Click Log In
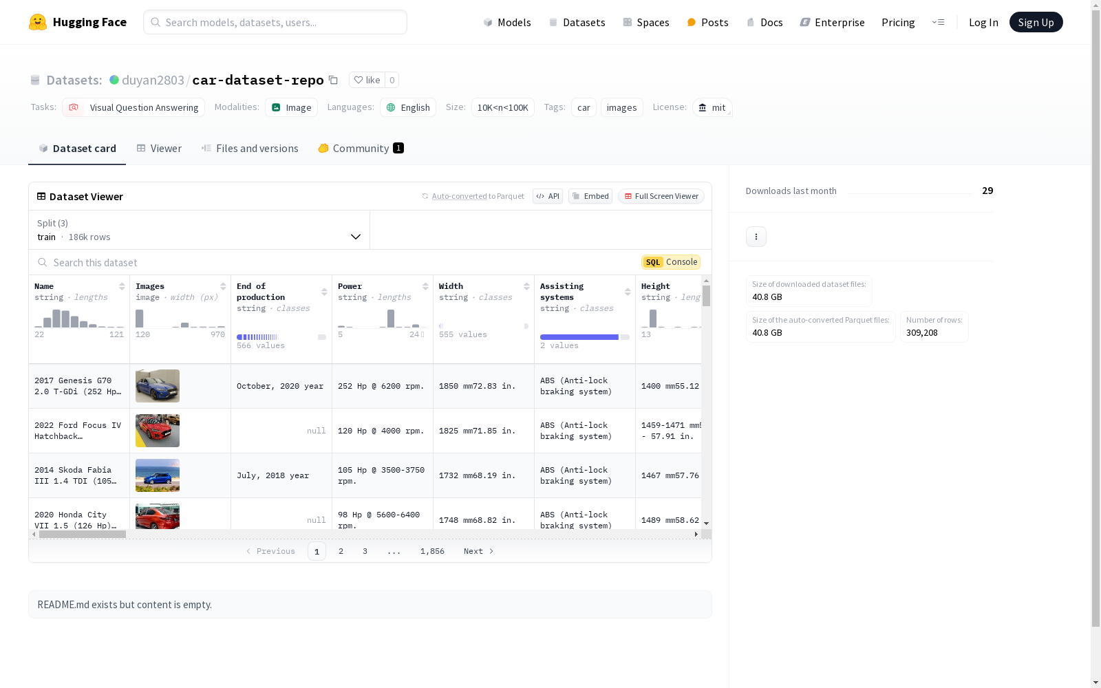 click(983, 22)
